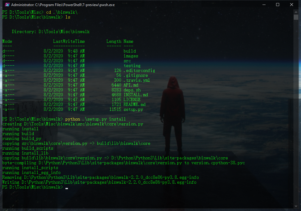301x211 pixels.
Task: Click the src directory name
Action: (x=128, y=61)
